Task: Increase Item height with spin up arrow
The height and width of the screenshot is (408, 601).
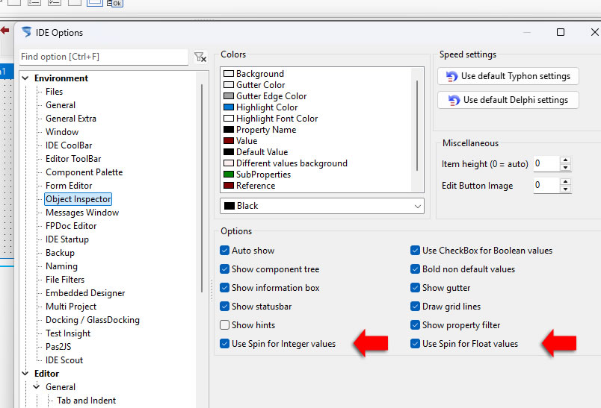Action: 565,160
